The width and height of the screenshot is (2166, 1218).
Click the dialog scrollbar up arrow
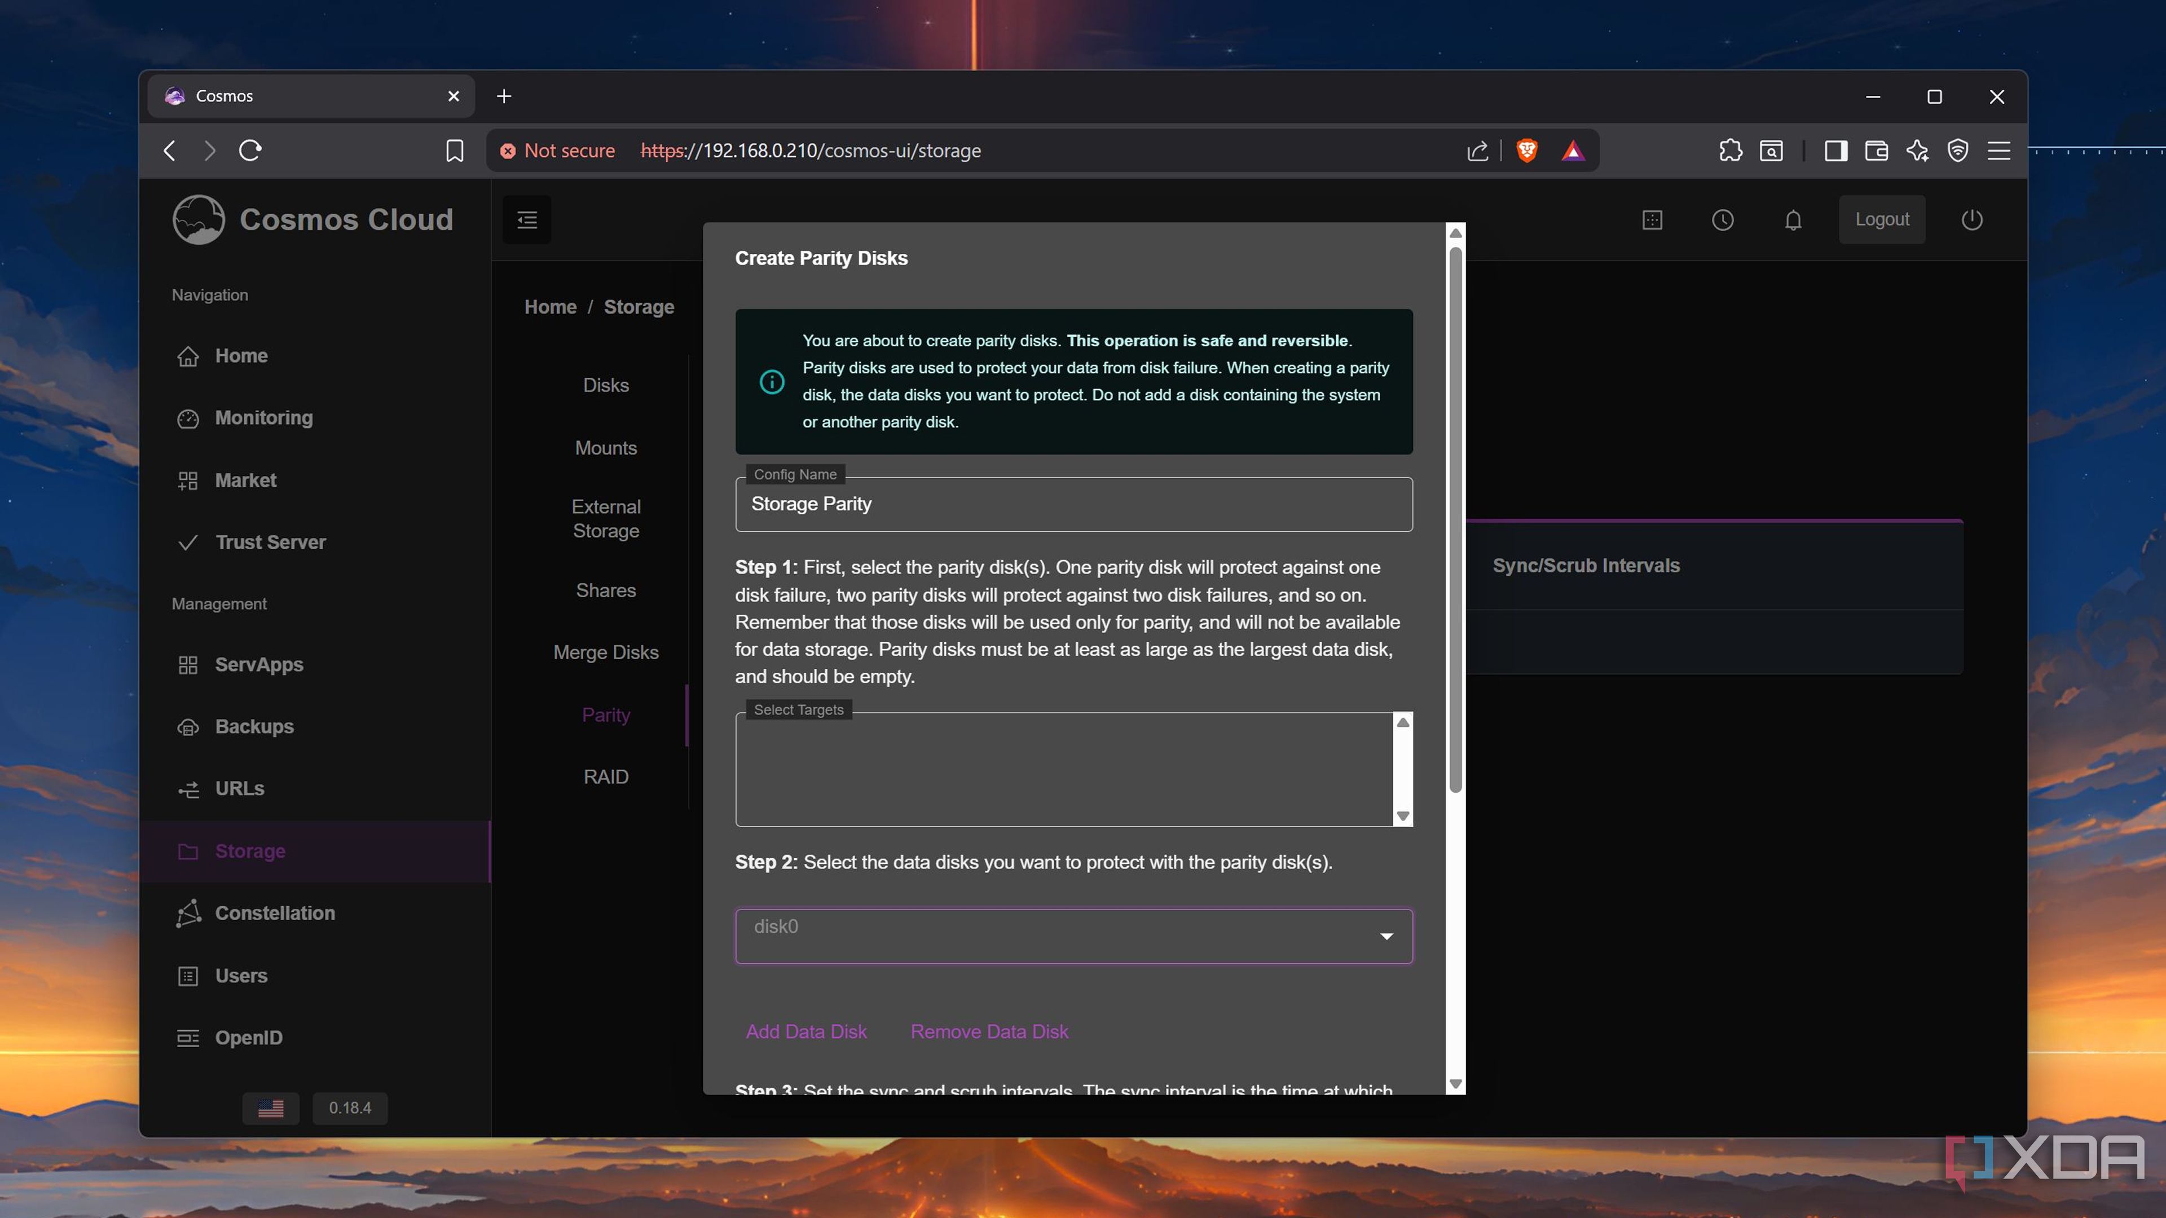tap(1455, 233)
